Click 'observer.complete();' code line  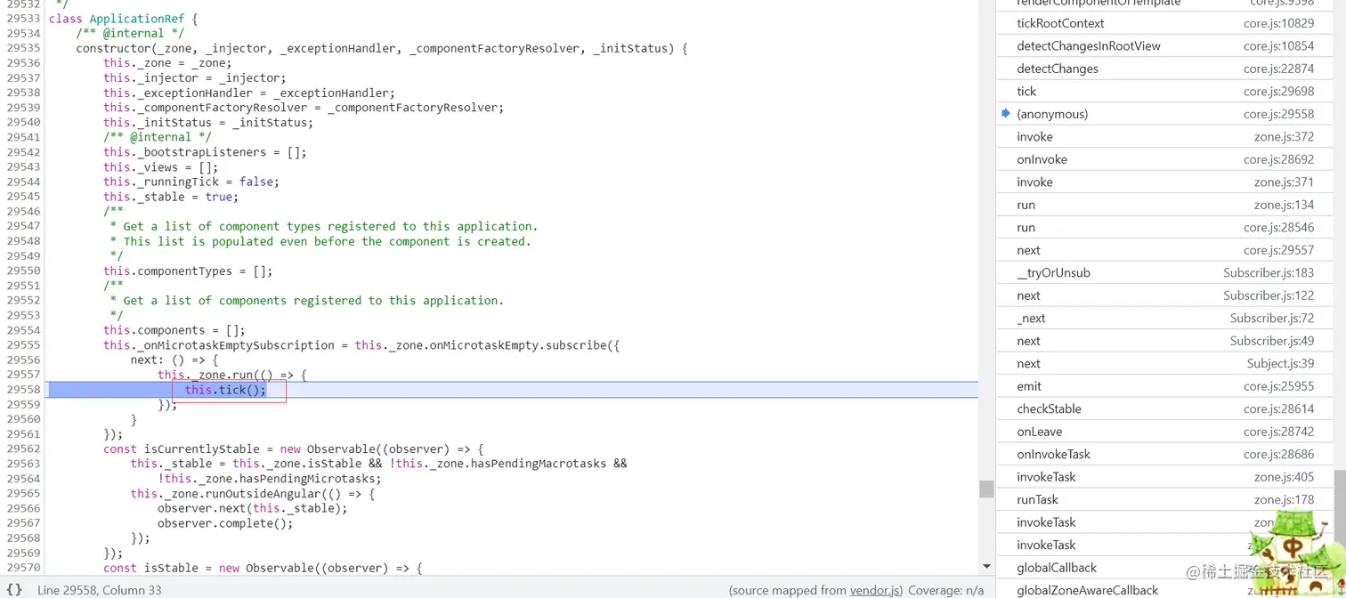(x=225, y=523)
